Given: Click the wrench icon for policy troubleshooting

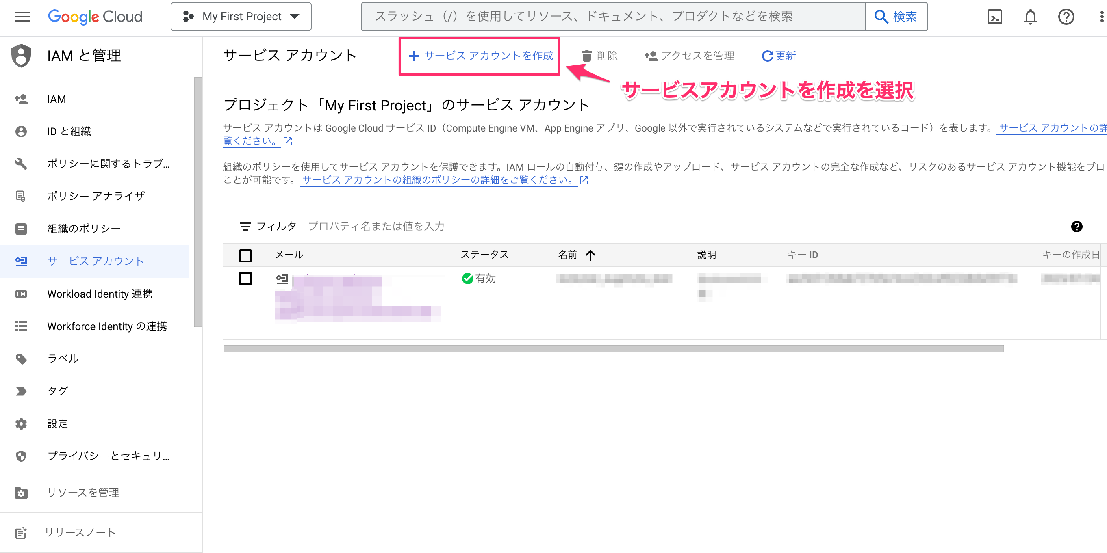Looking at the screenshot, I should coord(21,164).
